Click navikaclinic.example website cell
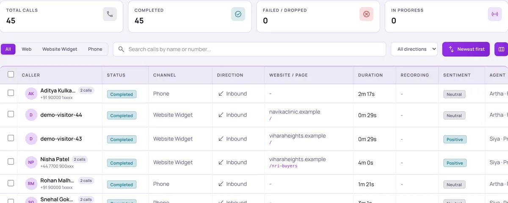The height and width of the screenshot is (203, 508). [x=295, y=112]
